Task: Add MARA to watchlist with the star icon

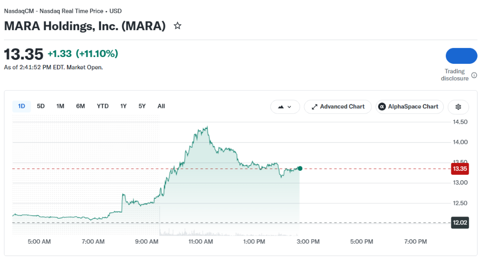Action: [x=177, y=26]
